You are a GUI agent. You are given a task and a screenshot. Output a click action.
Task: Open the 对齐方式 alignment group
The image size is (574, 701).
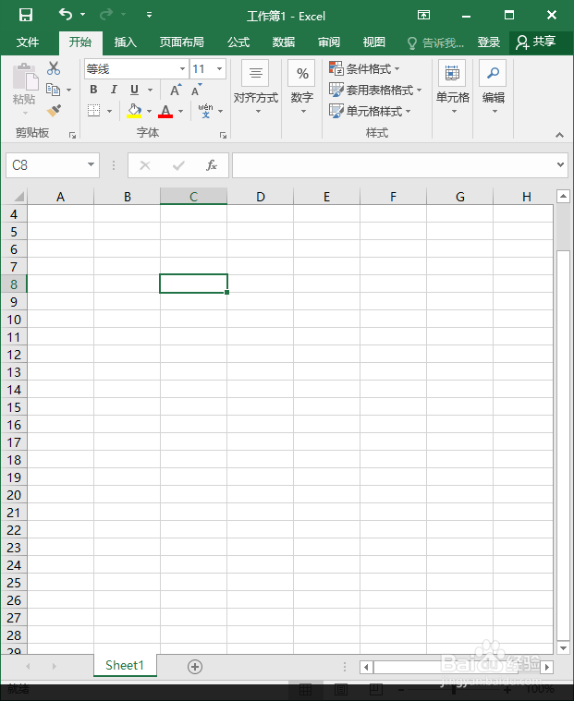coord(256,88)
